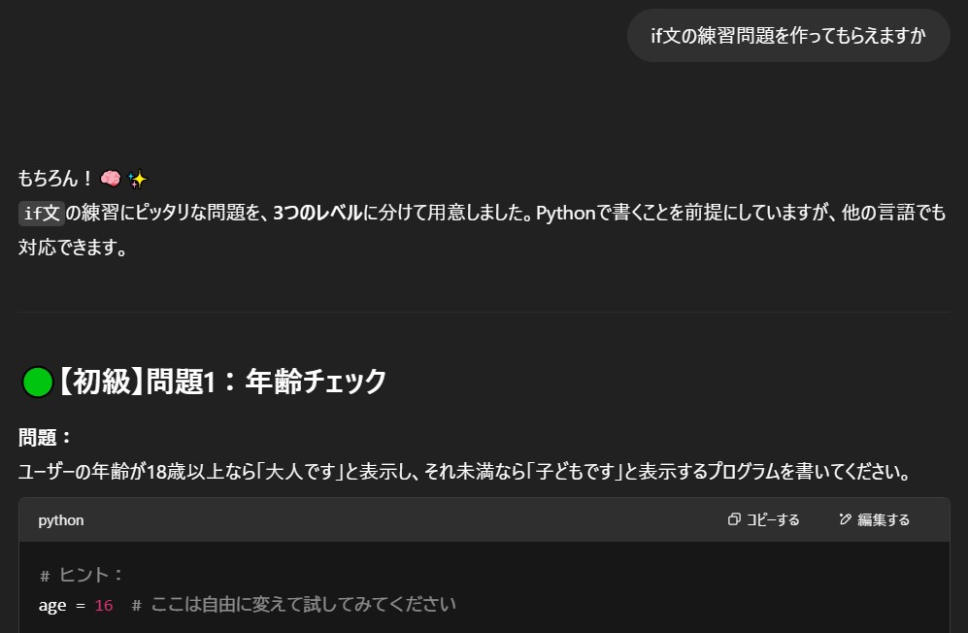Image resolution: width=968 pixels, height=633 pixels.
Task: Click the age variable in the code
Action: pyautogui.click(x=52, y=605)
